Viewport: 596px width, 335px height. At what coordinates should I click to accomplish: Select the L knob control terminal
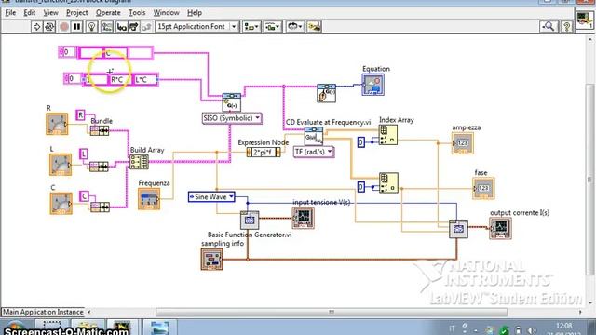[61, 165]
